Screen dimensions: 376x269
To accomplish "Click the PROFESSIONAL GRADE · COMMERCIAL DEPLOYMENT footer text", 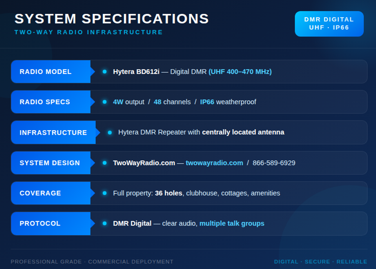I will 92,261.
